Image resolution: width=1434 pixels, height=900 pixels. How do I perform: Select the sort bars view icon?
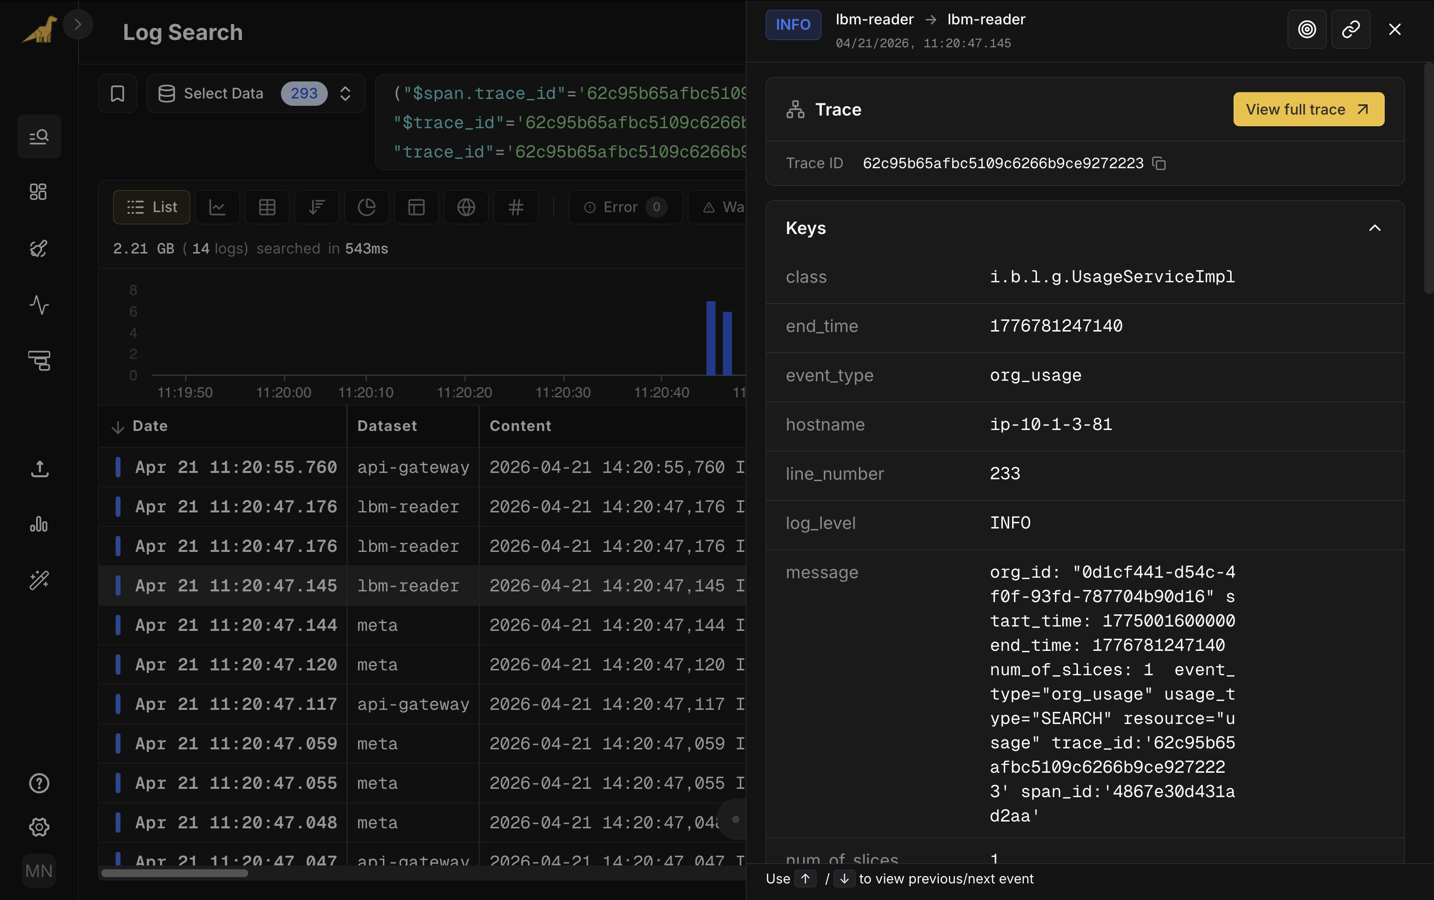pos(317,207)
